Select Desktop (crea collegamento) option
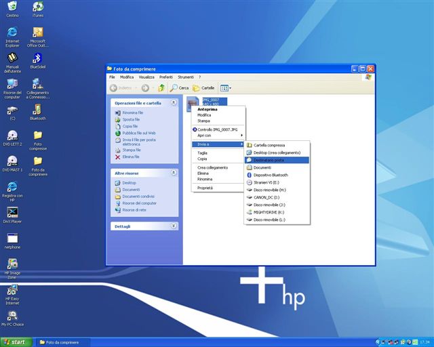Screen dimensions: 434x347 tap(277, 152)
